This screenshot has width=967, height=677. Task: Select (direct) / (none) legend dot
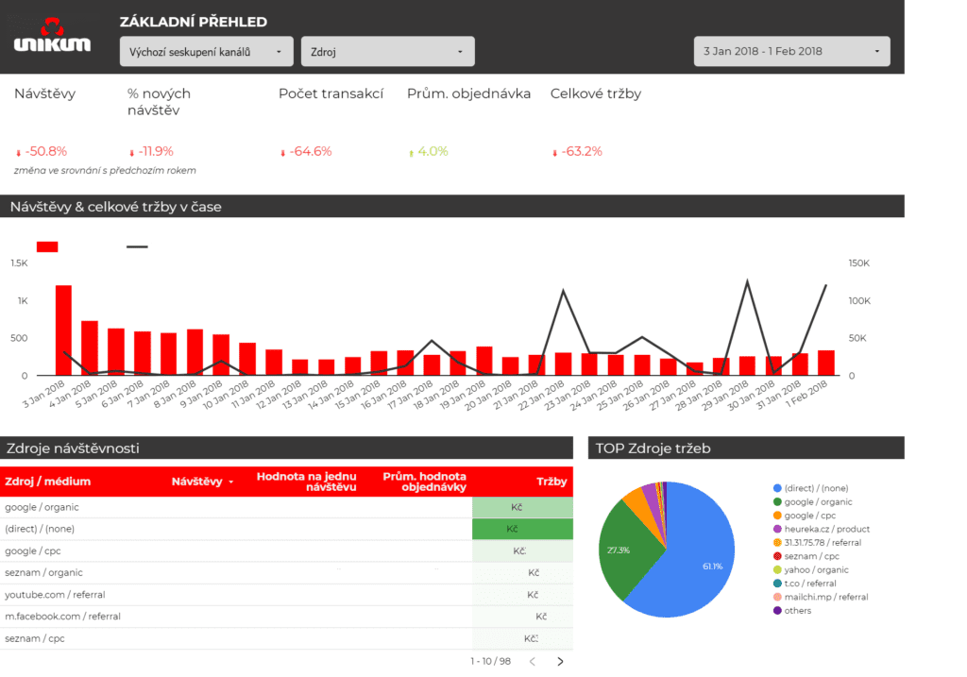point(777,488)
